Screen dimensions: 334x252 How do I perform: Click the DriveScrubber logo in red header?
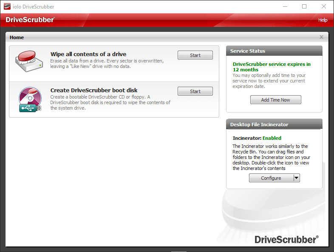[x=30, y=20]
